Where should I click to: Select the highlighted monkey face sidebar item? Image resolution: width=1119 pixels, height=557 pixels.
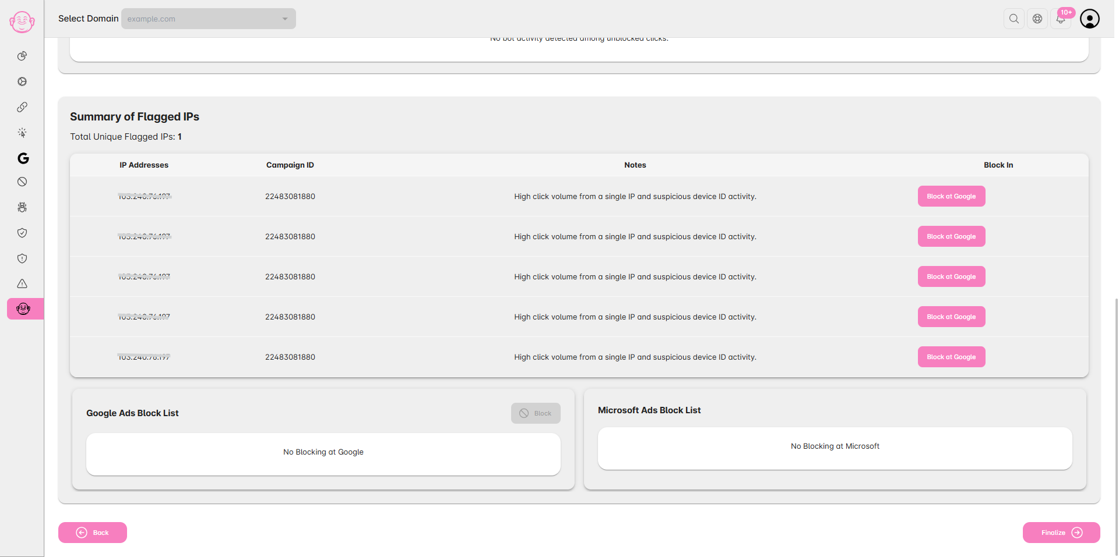(x=23, y=308)
